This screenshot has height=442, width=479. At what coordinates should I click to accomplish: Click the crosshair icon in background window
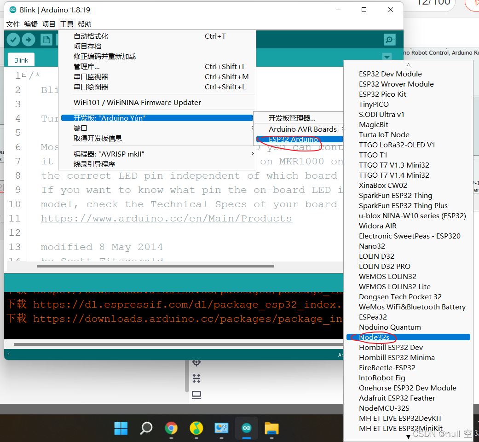pyautogui.click(x=196, y=362)
